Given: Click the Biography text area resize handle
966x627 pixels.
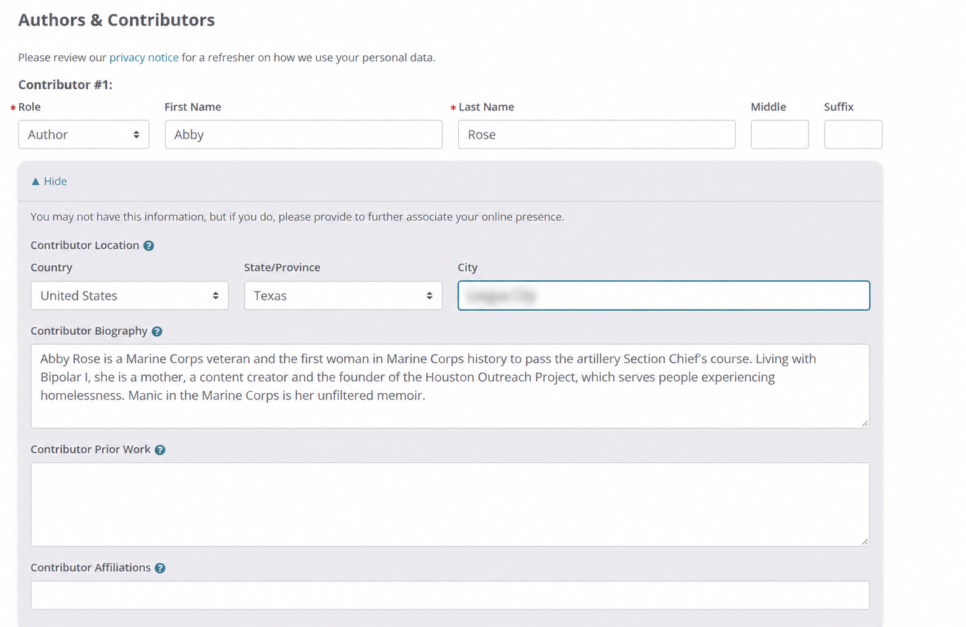Looking at the screenshot, I should click(865, 423).
